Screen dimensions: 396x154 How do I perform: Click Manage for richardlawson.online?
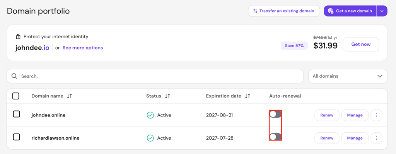tap(355, 138)
